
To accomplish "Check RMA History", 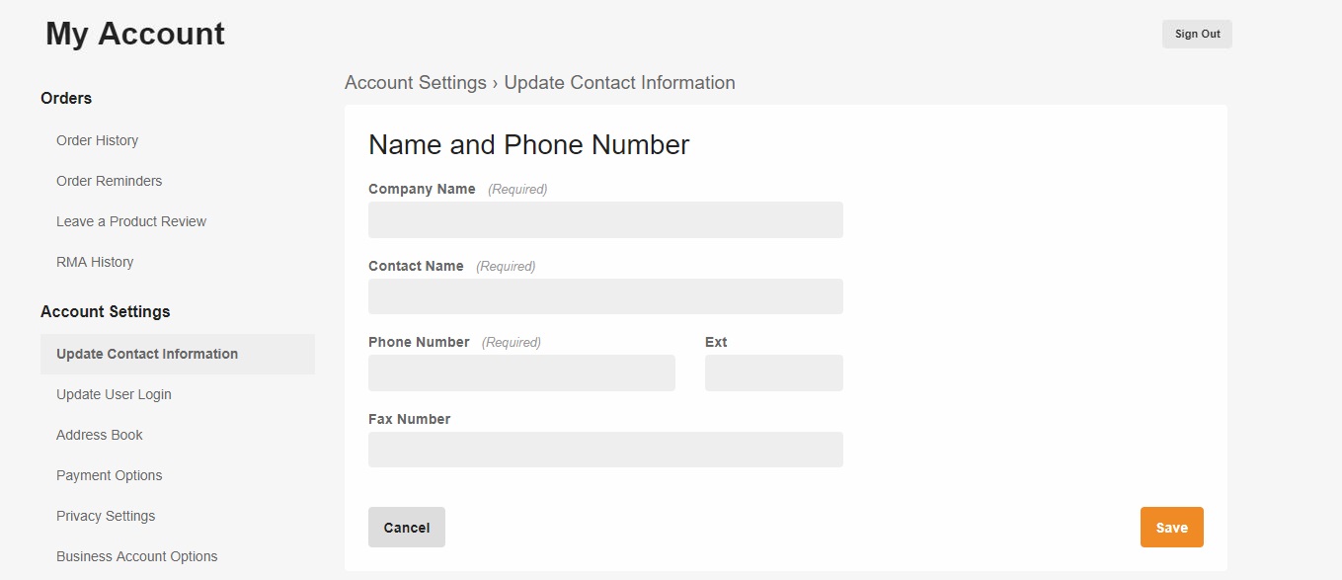I will (x=95, y=261).
